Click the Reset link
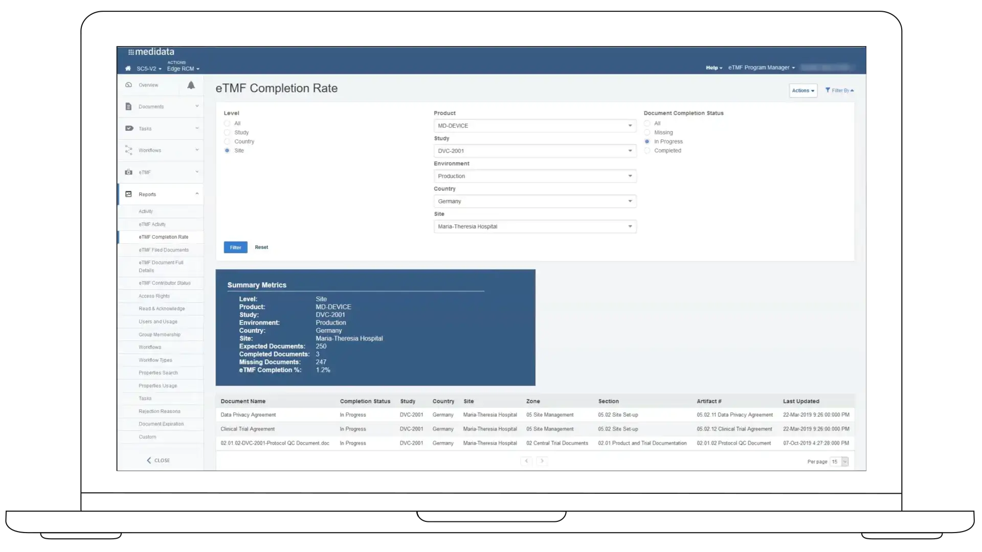 tap(261, 247)
